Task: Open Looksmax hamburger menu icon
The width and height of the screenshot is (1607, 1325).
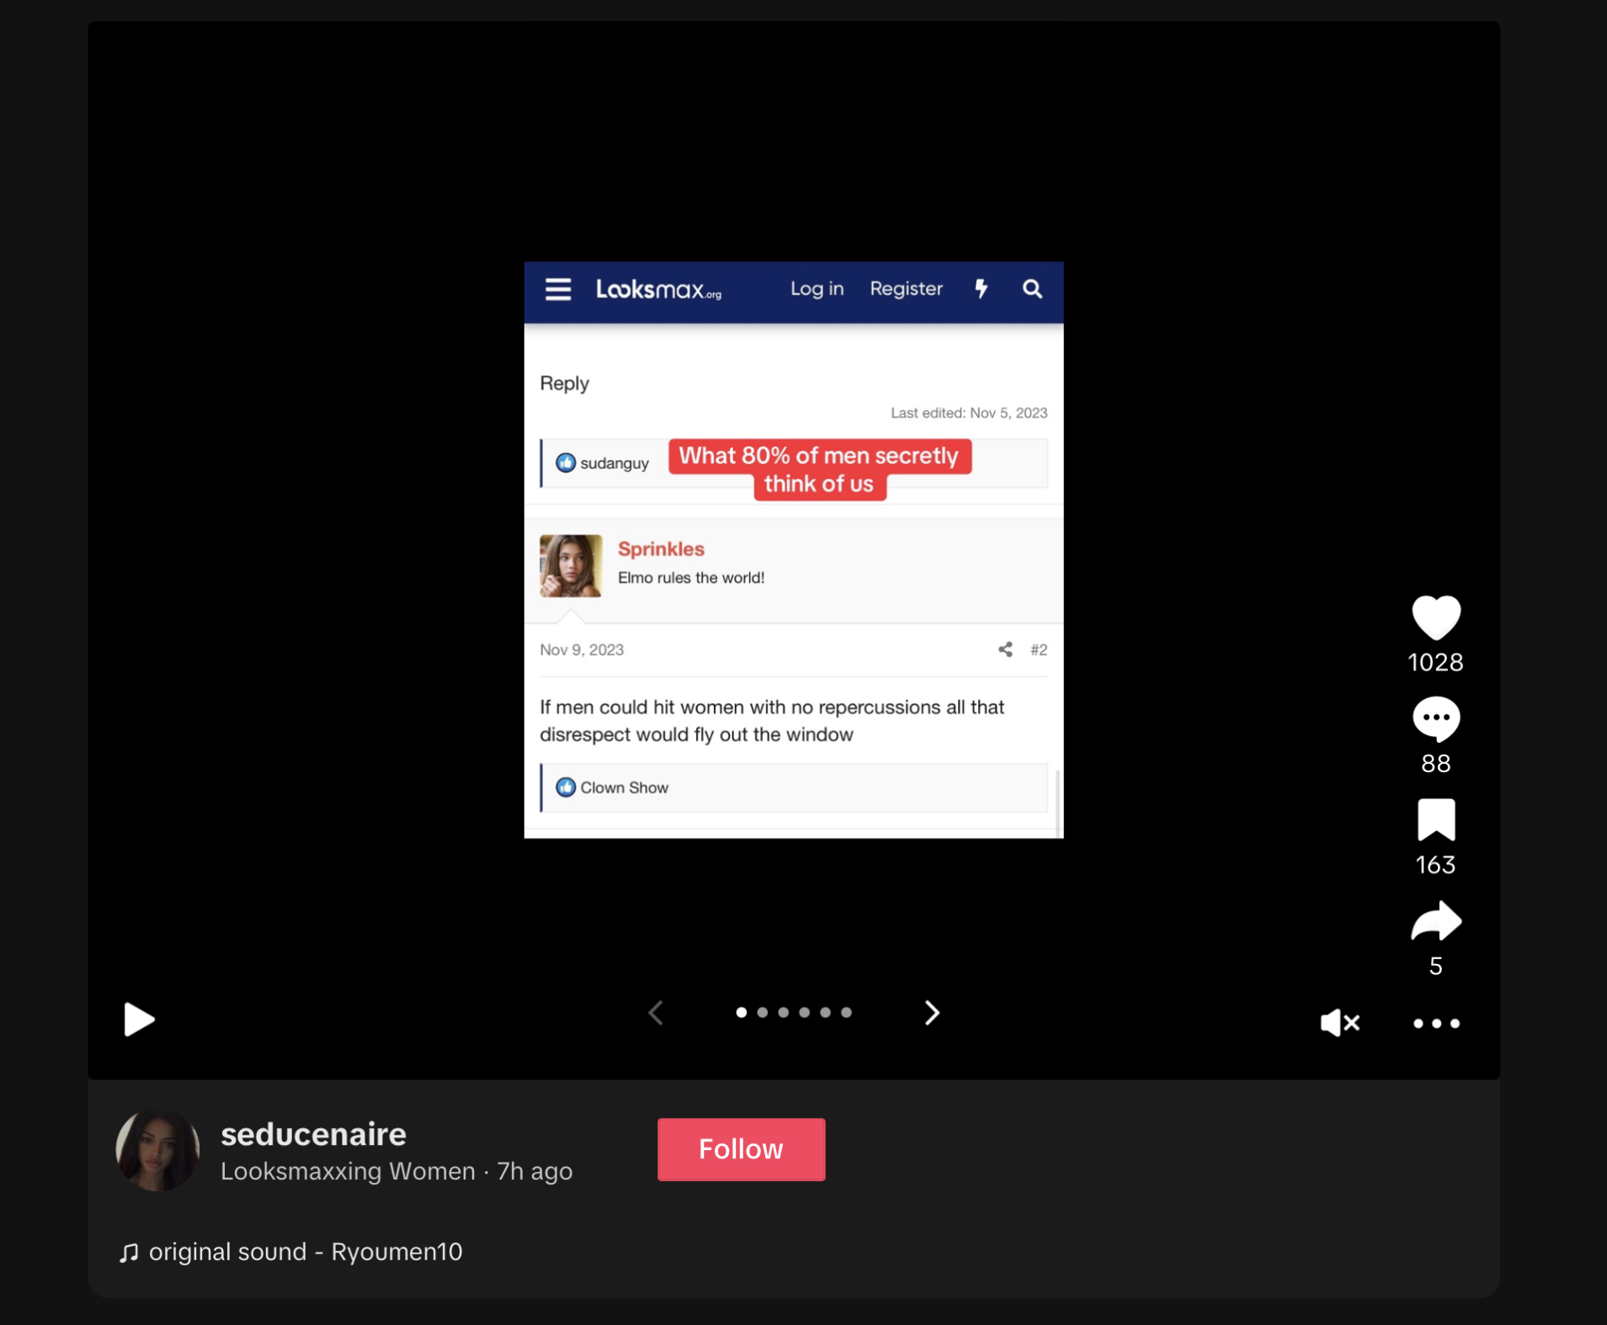Action: (557, 289)
